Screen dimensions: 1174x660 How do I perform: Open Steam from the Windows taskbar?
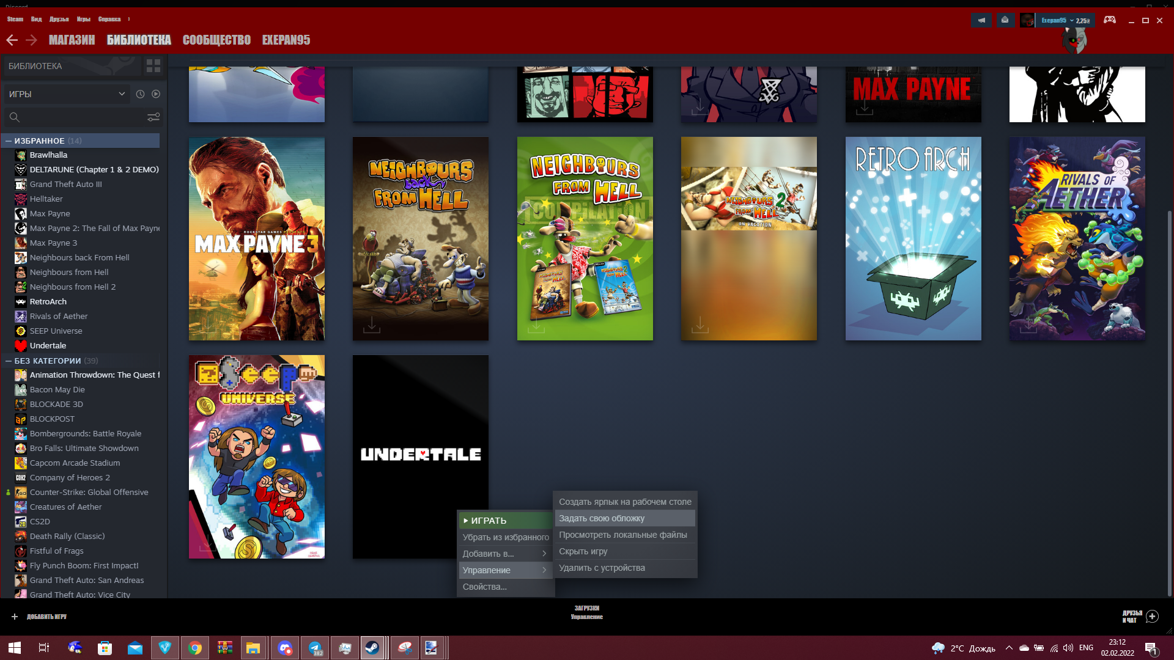click(x=372, y=648)
